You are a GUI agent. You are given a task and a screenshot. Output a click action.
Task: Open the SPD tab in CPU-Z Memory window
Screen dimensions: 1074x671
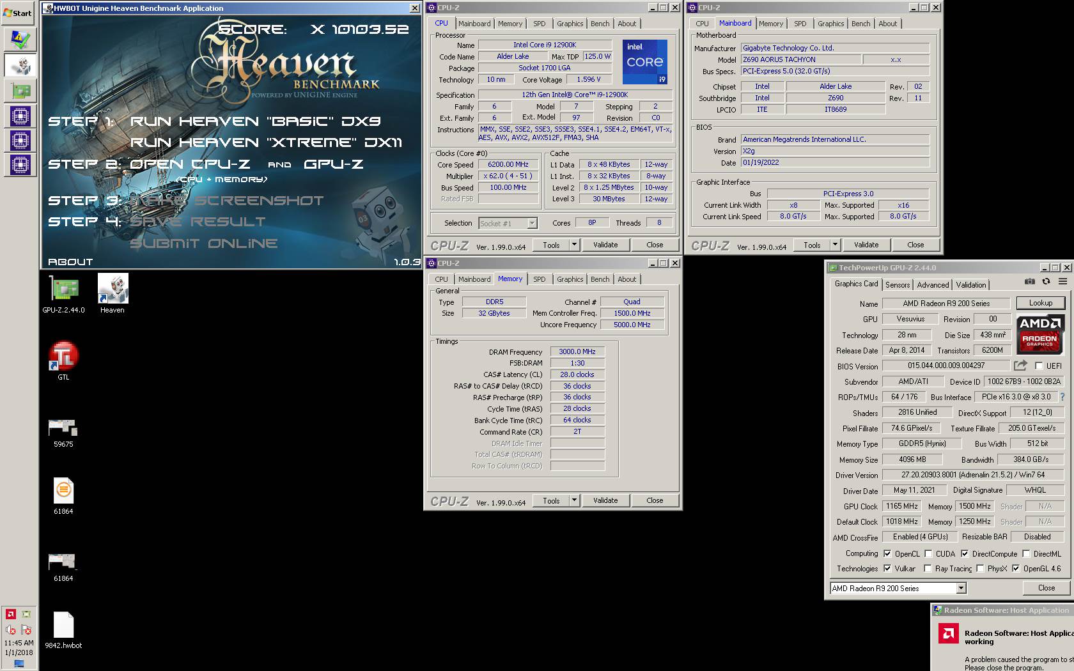click(540, 279)
